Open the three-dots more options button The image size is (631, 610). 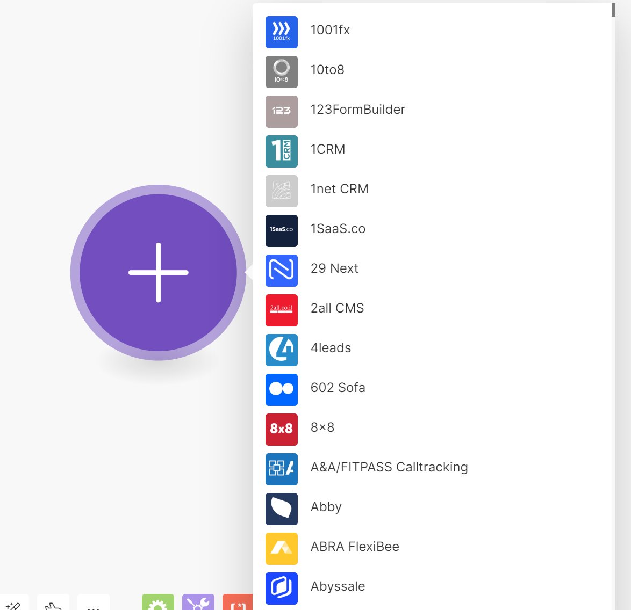coord(94,602)
